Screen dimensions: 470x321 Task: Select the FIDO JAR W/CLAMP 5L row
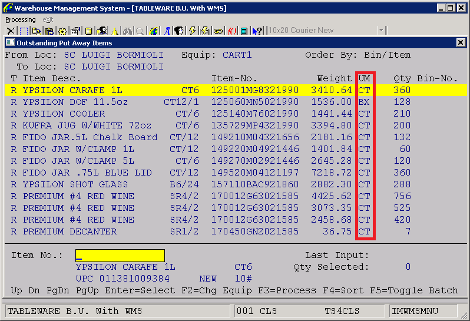tap(236, 161)
